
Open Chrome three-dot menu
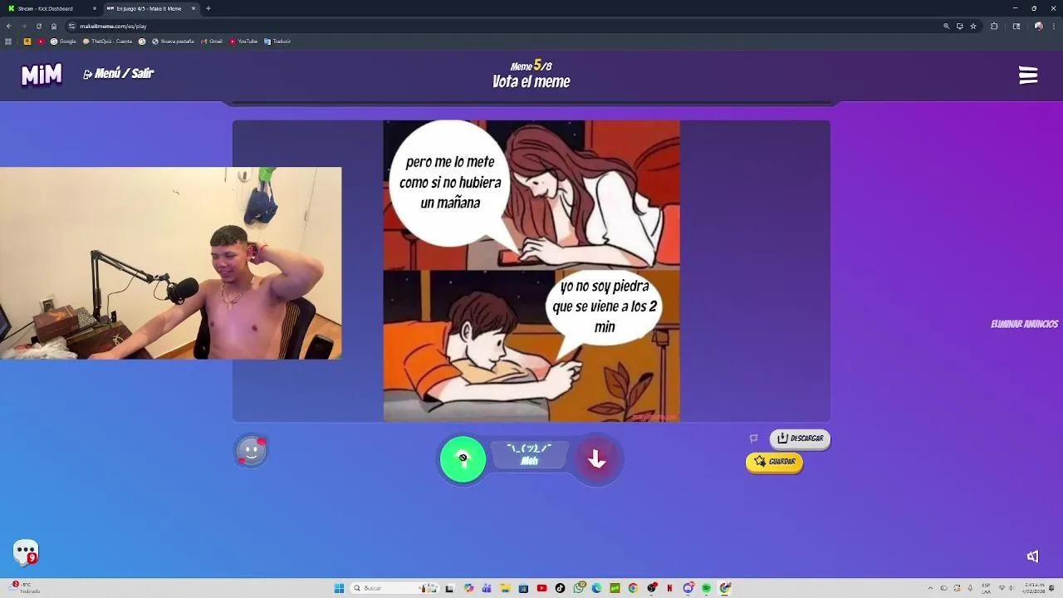point(1053,26)
